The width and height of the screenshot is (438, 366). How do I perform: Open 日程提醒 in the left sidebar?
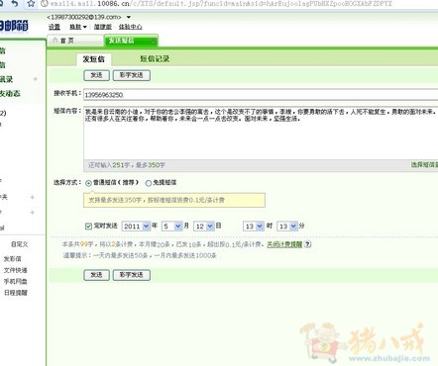[x=16, y=293]
